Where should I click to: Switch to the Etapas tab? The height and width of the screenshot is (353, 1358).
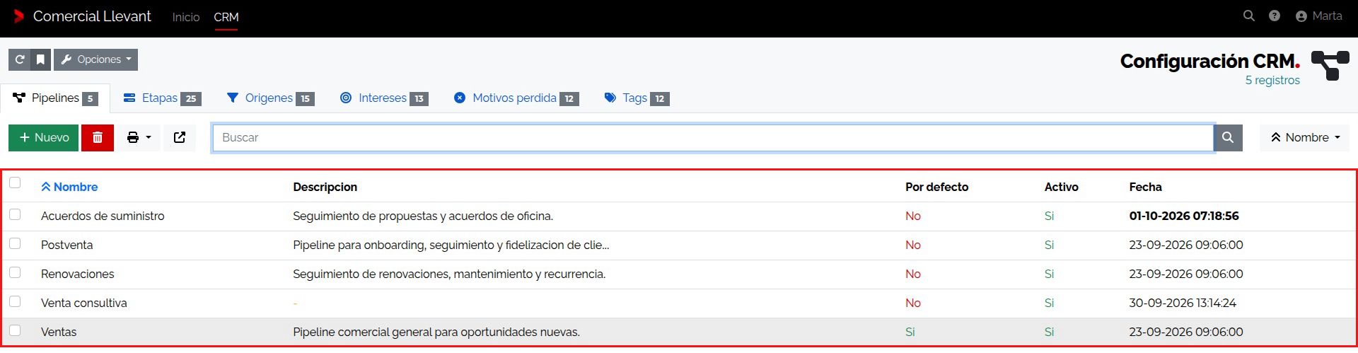tap(162, 98)
